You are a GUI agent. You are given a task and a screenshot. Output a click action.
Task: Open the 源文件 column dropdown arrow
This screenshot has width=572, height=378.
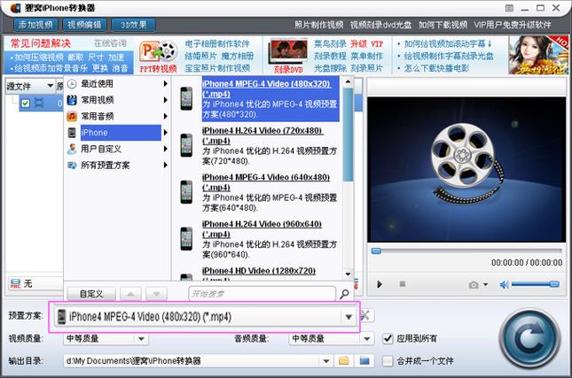tap(51, 86)
